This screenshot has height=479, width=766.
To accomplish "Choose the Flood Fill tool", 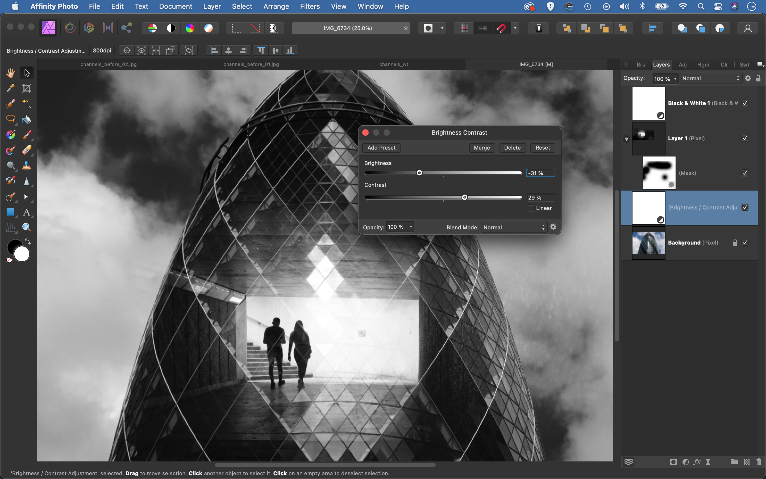I will tap(27, 119).
